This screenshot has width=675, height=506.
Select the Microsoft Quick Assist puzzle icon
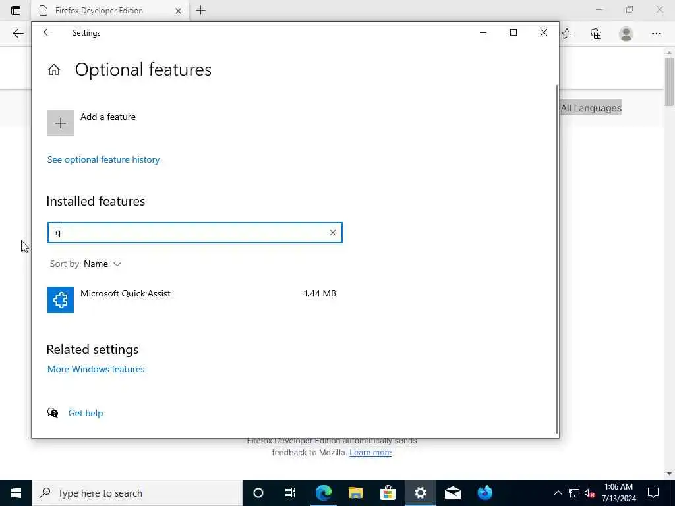coord(60,300)
